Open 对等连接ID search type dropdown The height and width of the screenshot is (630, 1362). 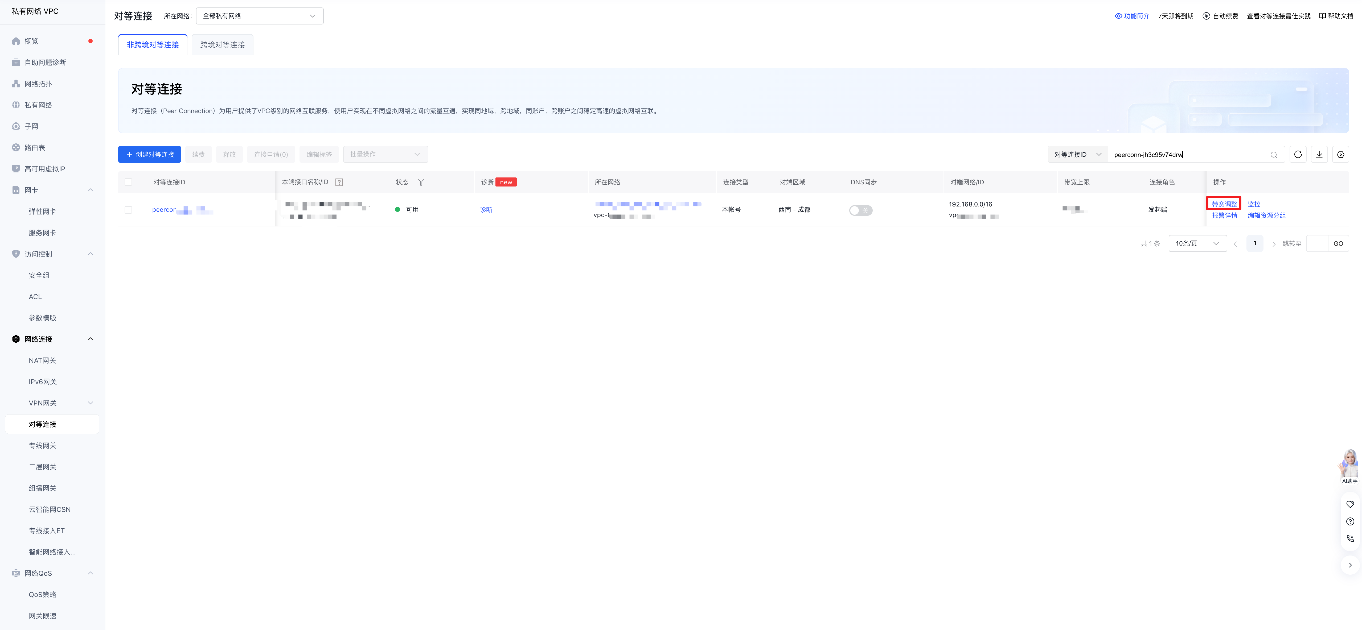tap(1078, 154)
